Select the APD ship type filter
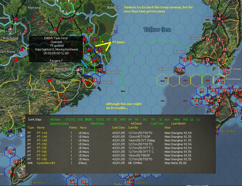This screenshot has width=242, height=186. 123,119
